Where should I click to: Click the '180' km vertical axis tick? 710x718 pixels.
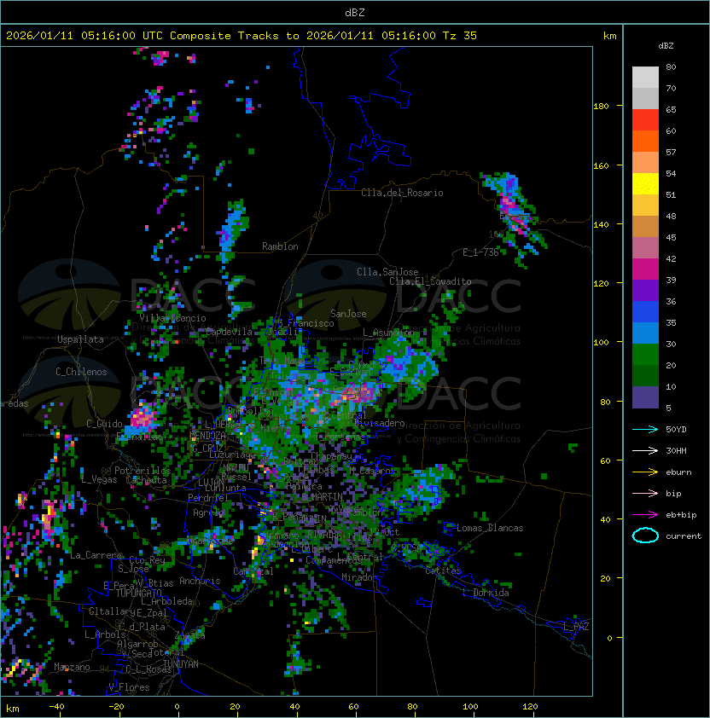pos(601,107)
